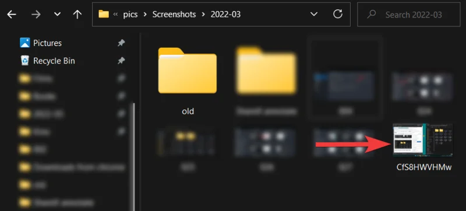Select the pics breadcrumb
The width and height of the screenshot is (466, 211).
(x=130, y=14)
